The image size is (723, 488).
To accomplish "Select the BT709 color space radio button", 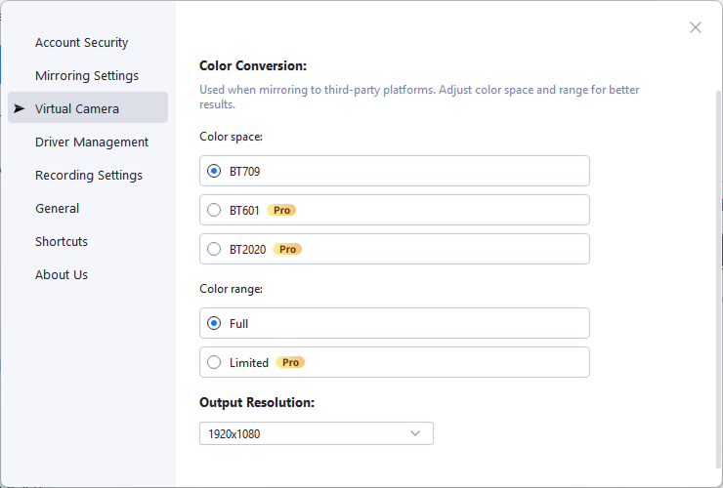I will [x=215, y=171].
